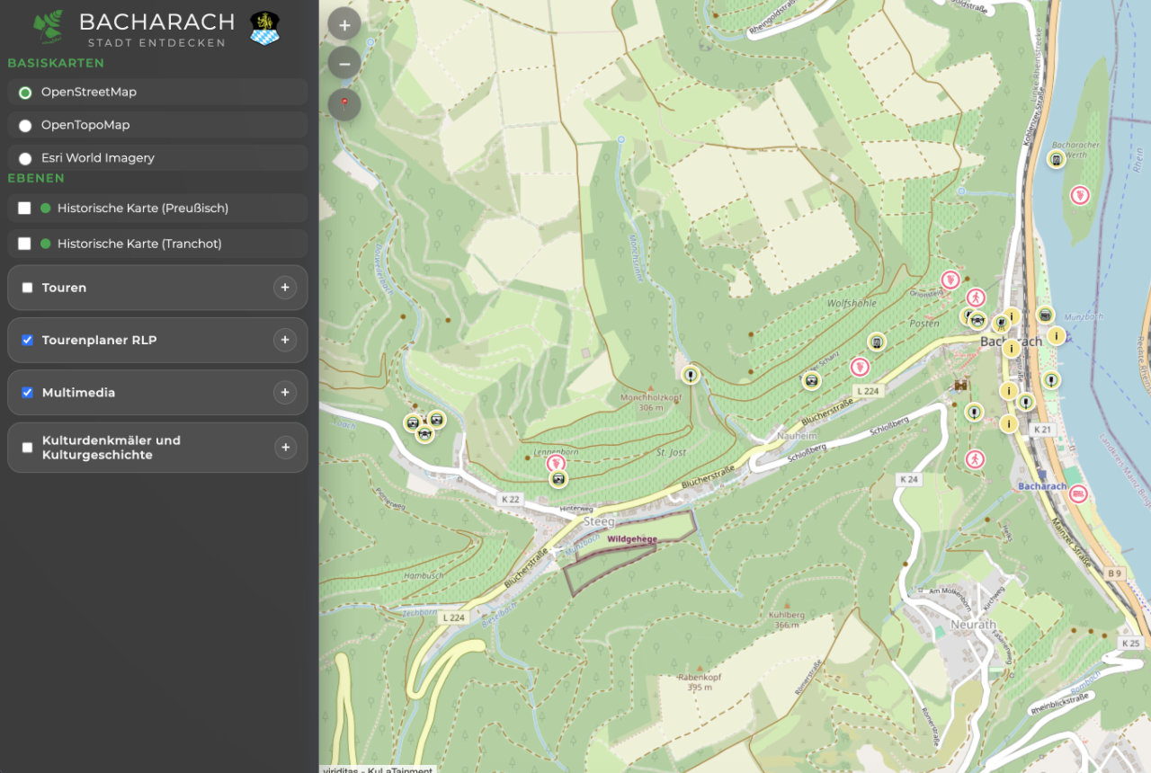This screenshot has width=1151, height=773.
Task: Click the red pin marker tool below the zoom controls
Action: pos(344,104)
